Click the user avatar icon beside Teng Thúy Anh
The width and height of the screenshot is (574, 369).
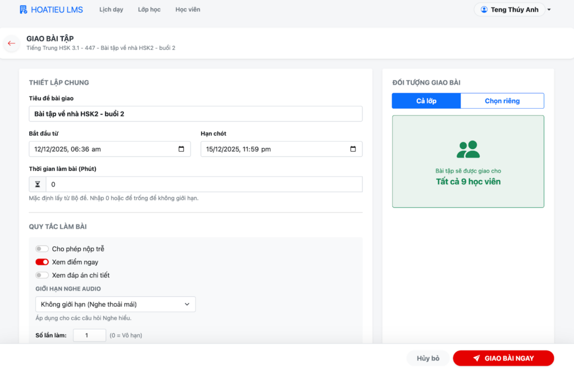click(x=484, y=10)
